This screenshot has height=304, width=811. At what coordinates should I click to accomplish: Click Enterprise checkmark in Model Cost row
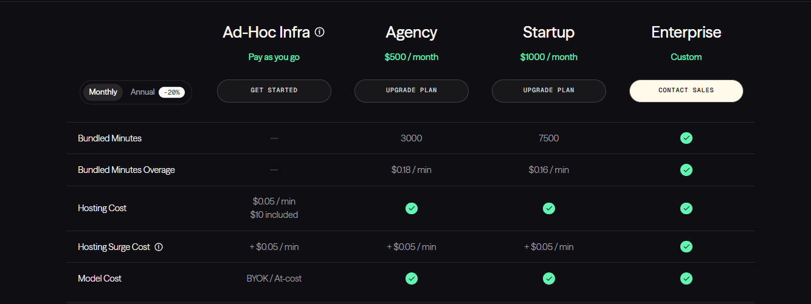click(x=686, y=279)
